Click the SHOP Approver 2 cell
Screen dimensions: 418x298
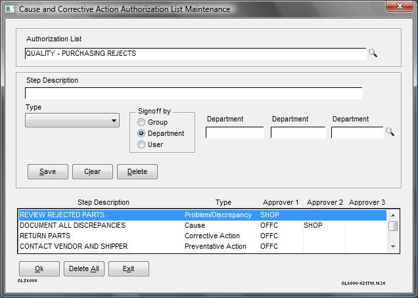313,225
